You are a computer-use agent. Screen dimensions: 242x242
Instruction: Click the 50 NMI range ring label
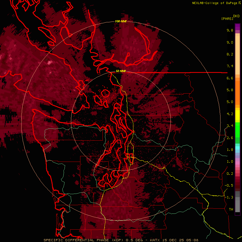point(121,71)
